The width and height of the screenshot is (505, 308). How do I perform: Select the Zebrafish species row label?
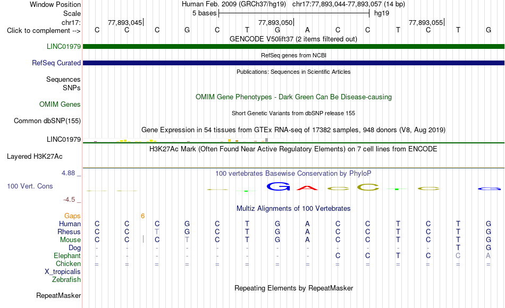point(66,280)
